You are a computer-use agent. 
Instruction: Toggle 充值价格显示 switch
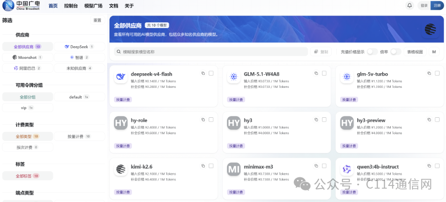tap(372, 52)
